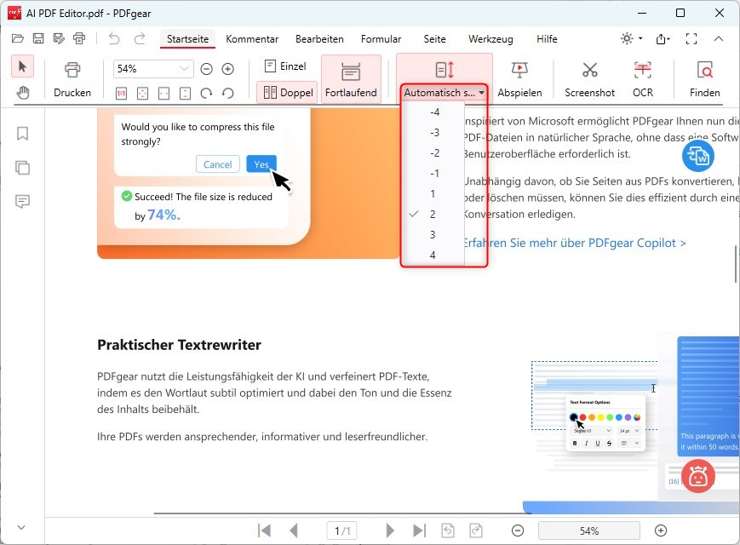Open the comments sidebar panel
This screenshot has height=545, width=740.
(x=22, y=202)
